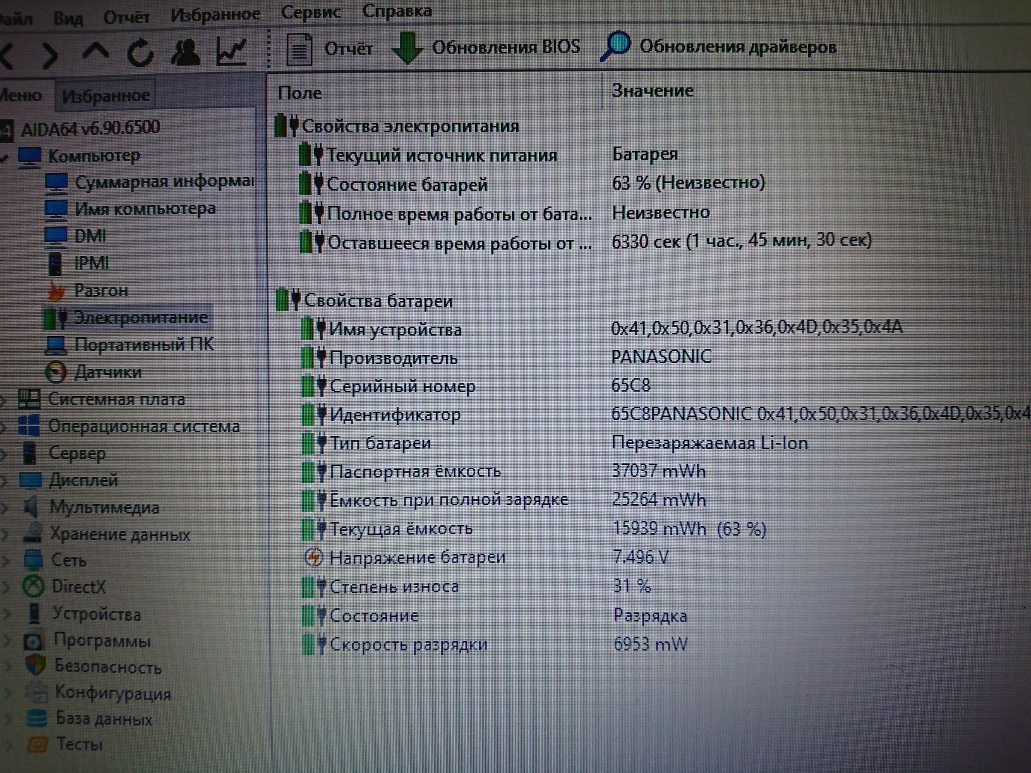Select the Безопасность shield icon
The width and height of the screenshot is (1031, 773).
(x=35, y=666)
